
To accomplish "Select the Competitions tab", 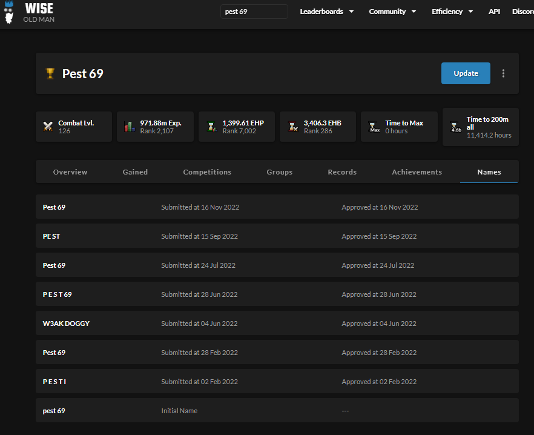I will [207, 172].
